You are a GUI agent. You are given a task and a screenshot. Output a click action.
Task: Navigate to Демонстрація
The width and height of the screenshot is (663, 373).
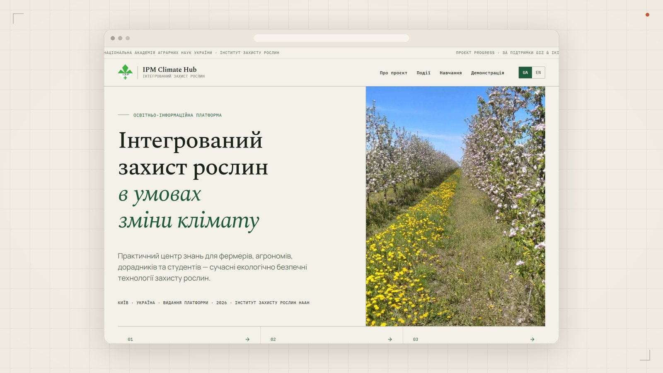point(488,73)
